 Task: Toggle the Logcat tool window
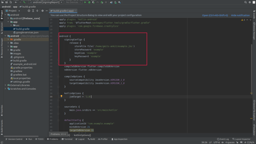pos(80,139)
